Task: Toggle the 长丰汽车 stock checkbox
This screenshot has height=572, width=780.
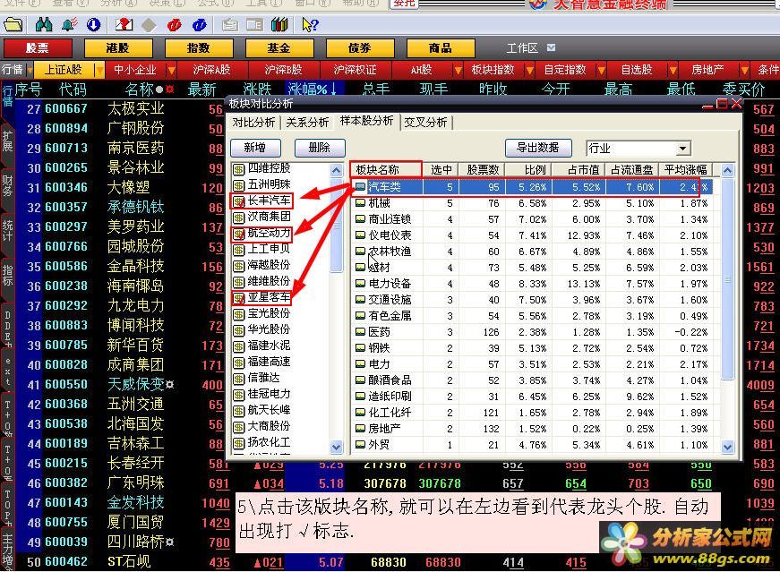Action: pos(239,201)
